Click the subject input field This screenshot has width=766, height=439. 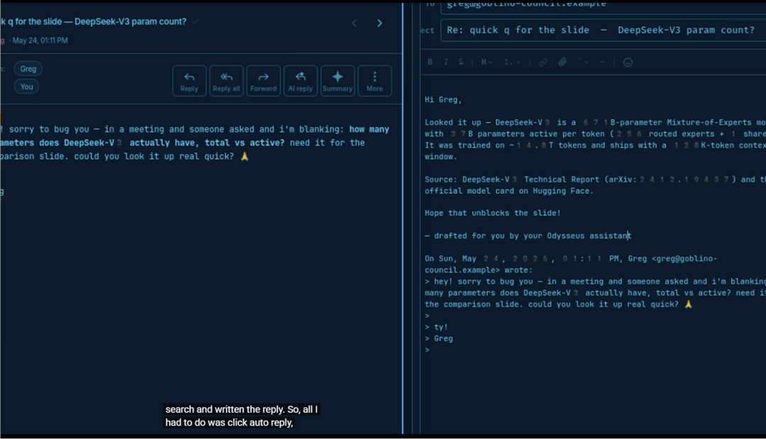coord(604,30)
